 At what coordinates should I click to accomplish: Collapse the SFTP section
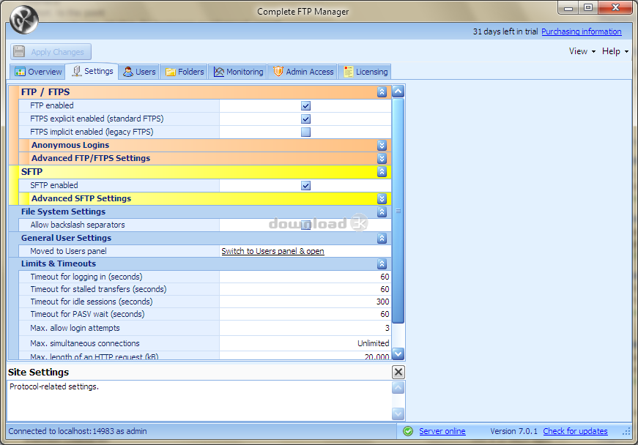(382, 172)
